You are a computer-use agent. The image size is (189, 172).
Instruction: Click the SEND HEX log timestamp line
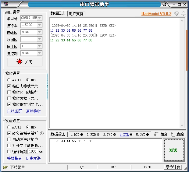(83, 26)
